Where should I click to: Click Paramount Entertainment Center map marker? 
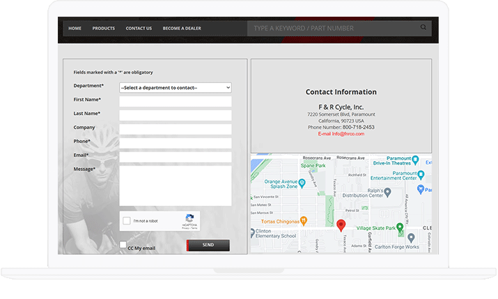click(x=421, y=175)
